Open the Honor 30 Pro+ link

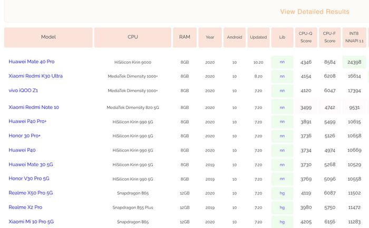24,136
